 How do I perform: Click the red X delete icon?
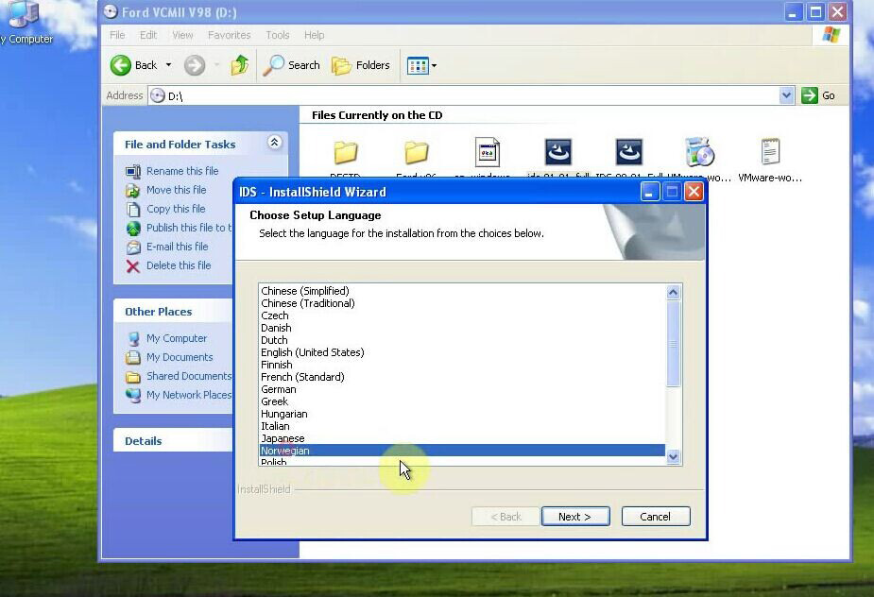(132, 266)
